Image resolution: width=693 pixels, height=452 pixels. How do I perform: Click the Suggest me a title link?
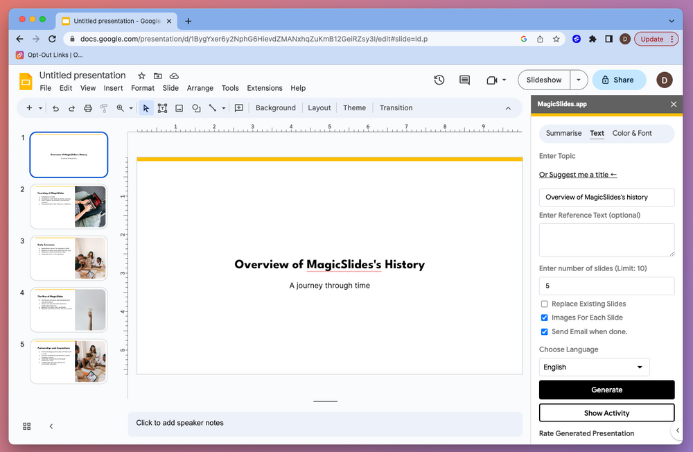[x=578, y=175]
